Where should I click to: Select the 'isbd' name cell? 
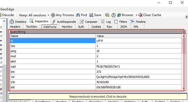[53, 61]
